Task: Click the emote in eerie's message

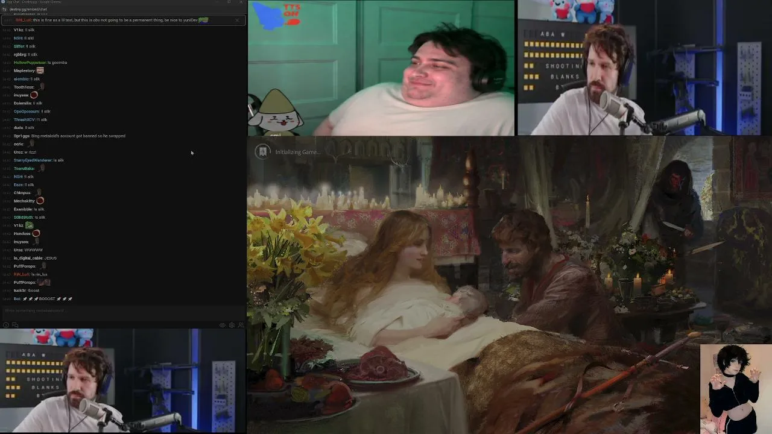Action: point(31,143)
